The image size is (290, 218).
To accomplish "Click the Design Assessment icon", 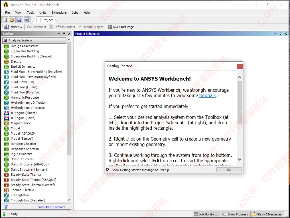I will click(x=7, y=46).
